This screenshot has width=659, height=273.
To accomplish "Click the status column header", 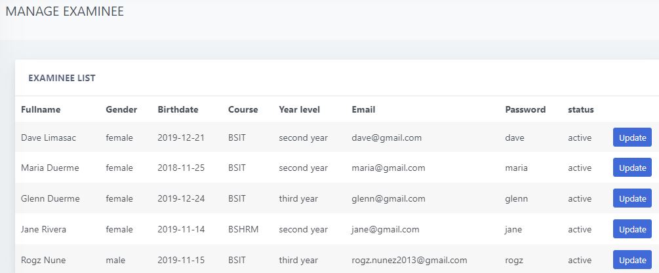I will [x=580, y=109].
